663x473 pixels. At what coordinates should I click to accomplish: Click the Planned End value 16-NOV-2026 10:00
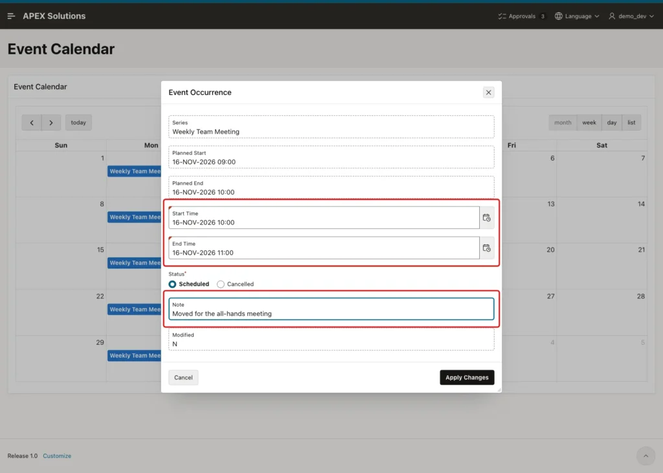pyautogui.click(x=203, y=192)
